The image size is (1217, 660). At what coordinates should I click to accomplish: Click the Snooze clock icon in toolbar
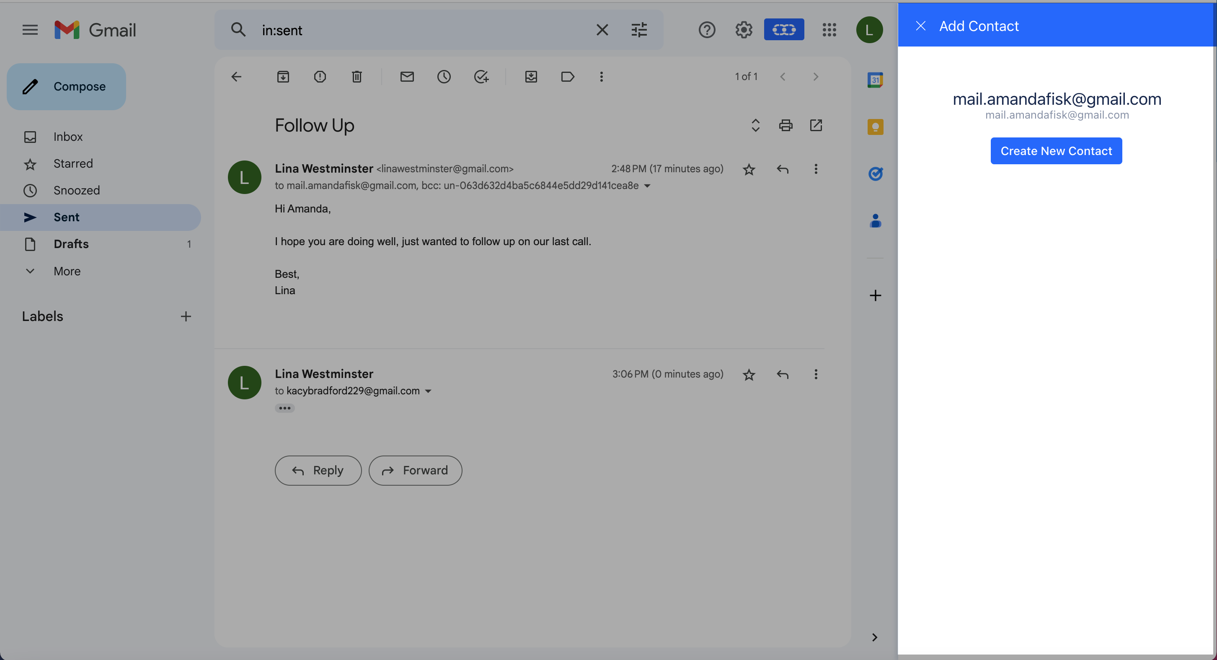[x=444, y=77]
